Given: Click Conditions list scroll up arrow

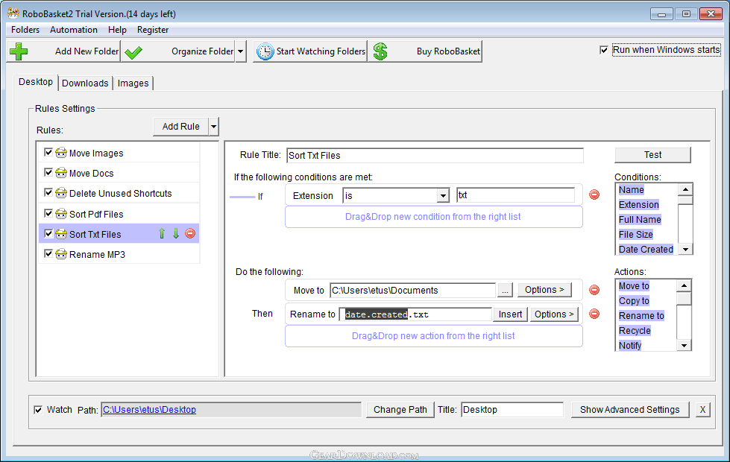Looking at the screenshot, I should point(685,189).
